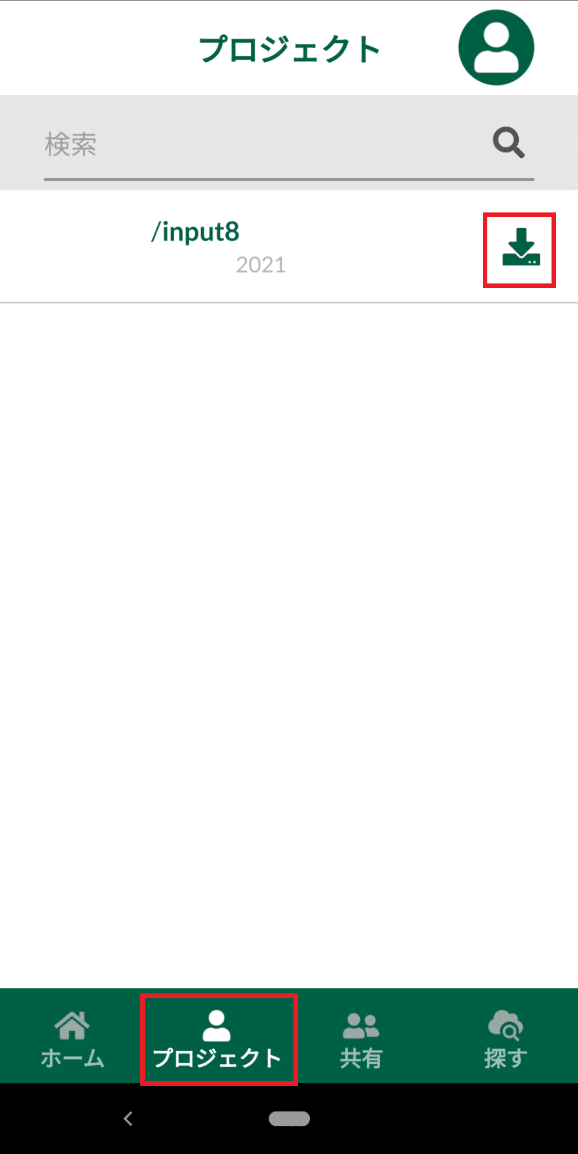Tap the blank space left of /input8
This screenshot has height=1154, width=578.
point(73,247)
